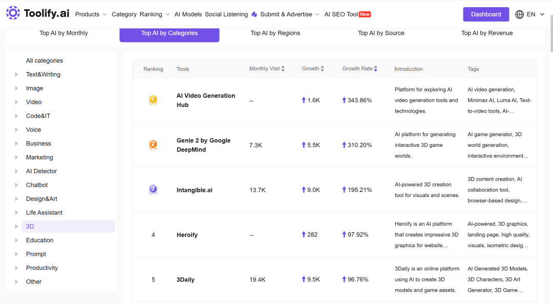Open Social Listening in navigation
This screenshot has height=304, width=553.
point(226,14)
